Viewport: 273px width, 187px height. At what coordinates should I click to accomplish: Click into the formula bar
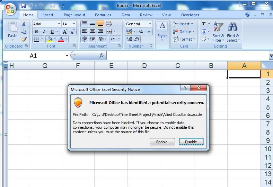click(x=188, y=56)
